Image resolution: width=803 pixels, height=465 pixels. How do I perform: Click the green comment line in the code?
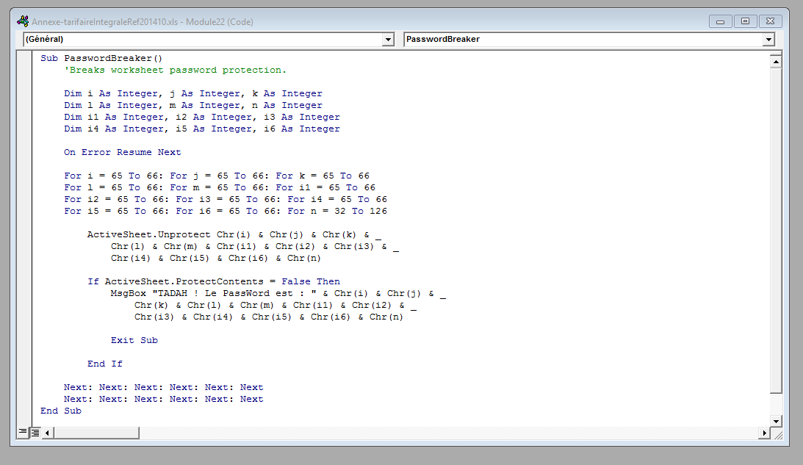pyautogui.click(x=169, y=70)
